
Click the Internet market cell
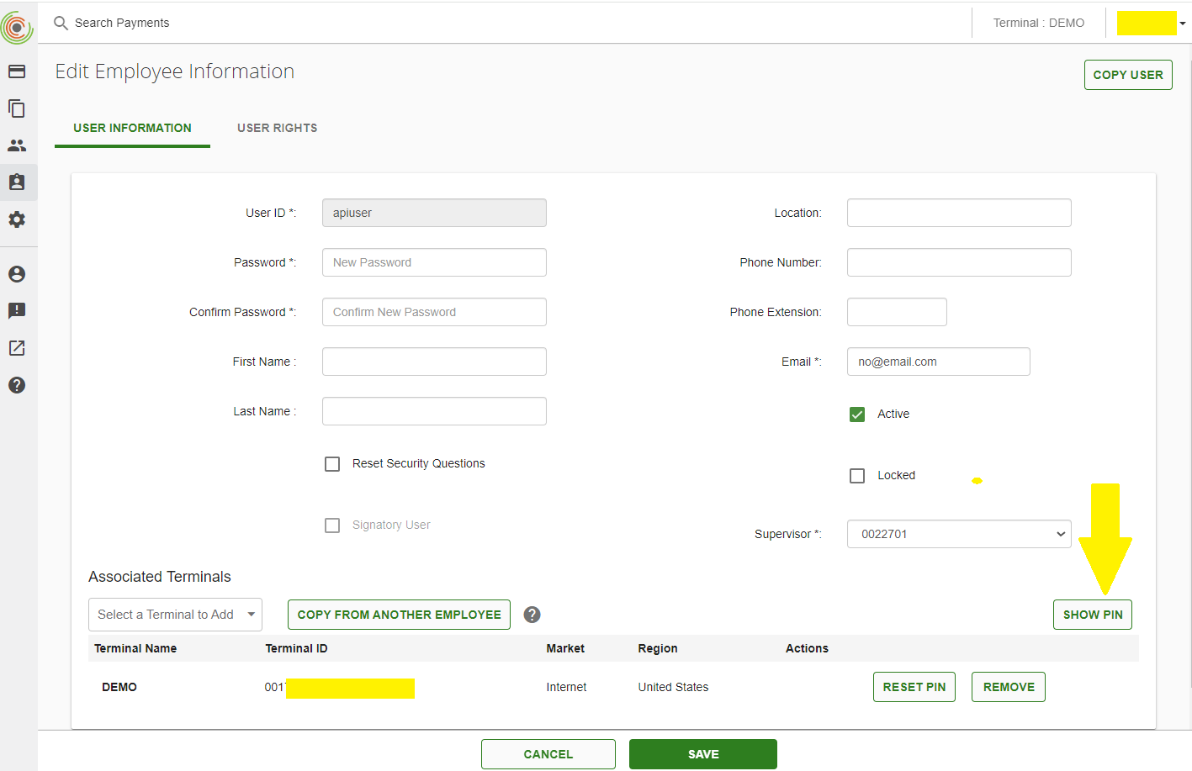[x=566, y=687]
